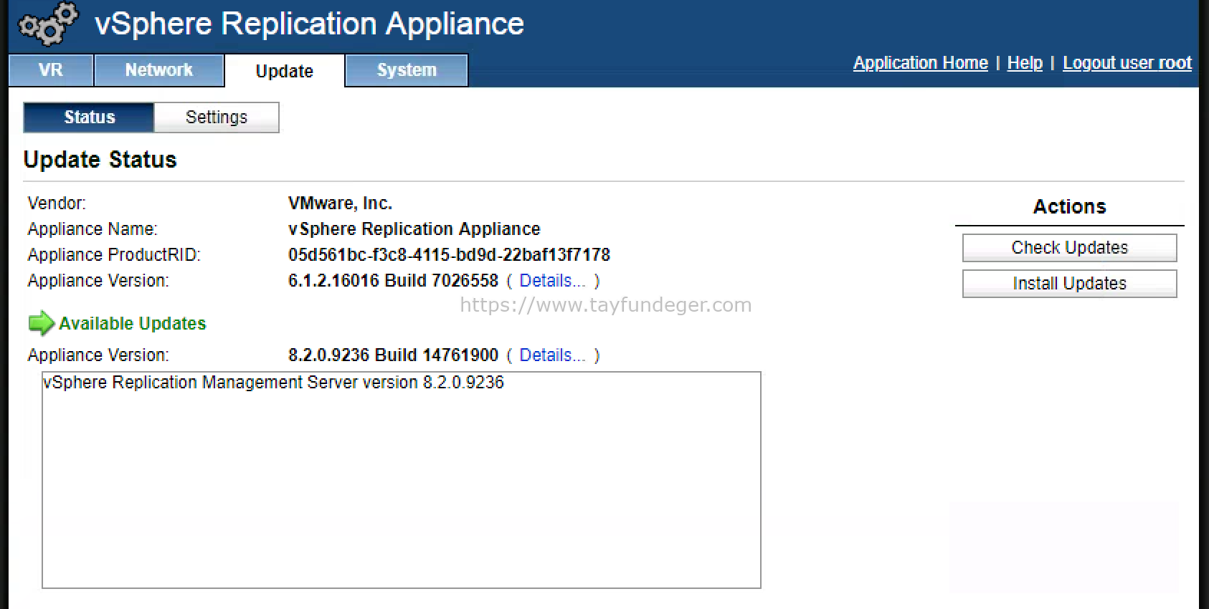Viewport: 1209px width, 609px height.
Task: Open the VR tab
Action: pyautogui.click(x=51, y=70)
